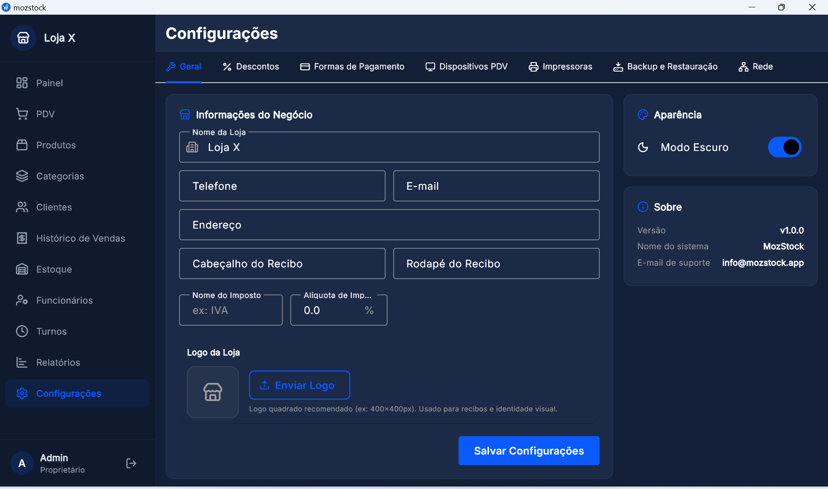Viewport: 828px width, 489px height.
Task: Select the Painel grid icon
Action: (22, 83)
